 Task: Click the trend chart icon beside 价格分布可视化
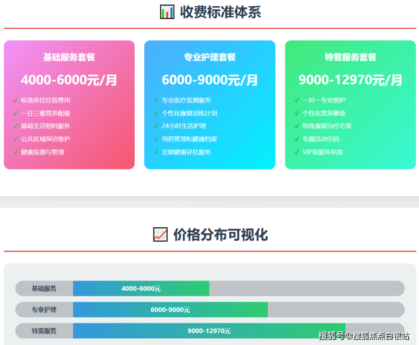160,235
